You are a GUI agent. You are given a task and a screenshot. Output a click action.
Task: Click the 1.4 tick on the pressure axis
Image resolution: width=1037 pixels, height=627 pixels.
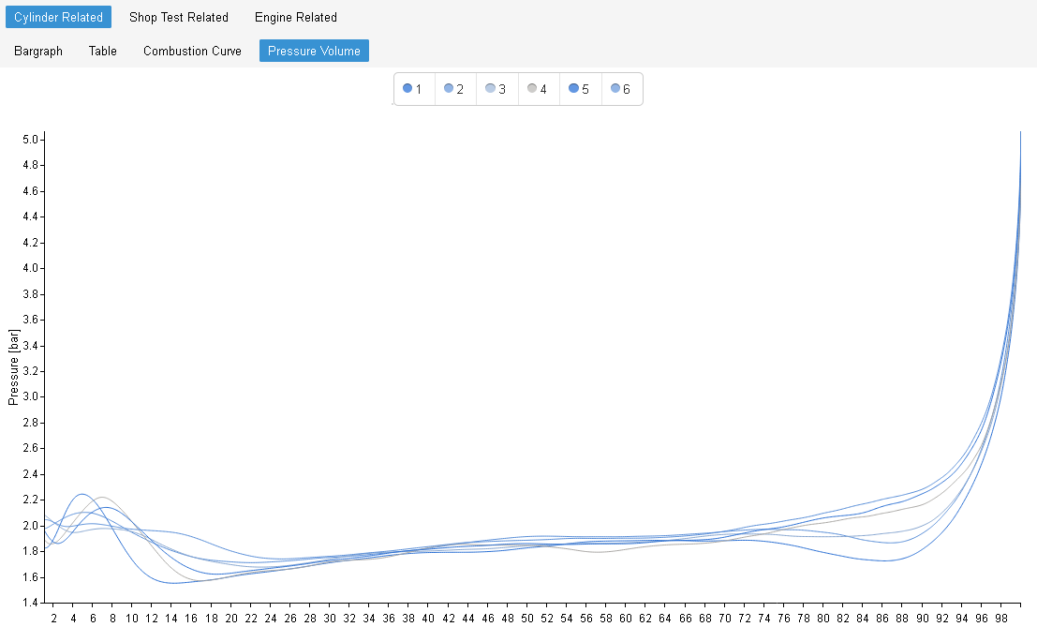[29, 602]
